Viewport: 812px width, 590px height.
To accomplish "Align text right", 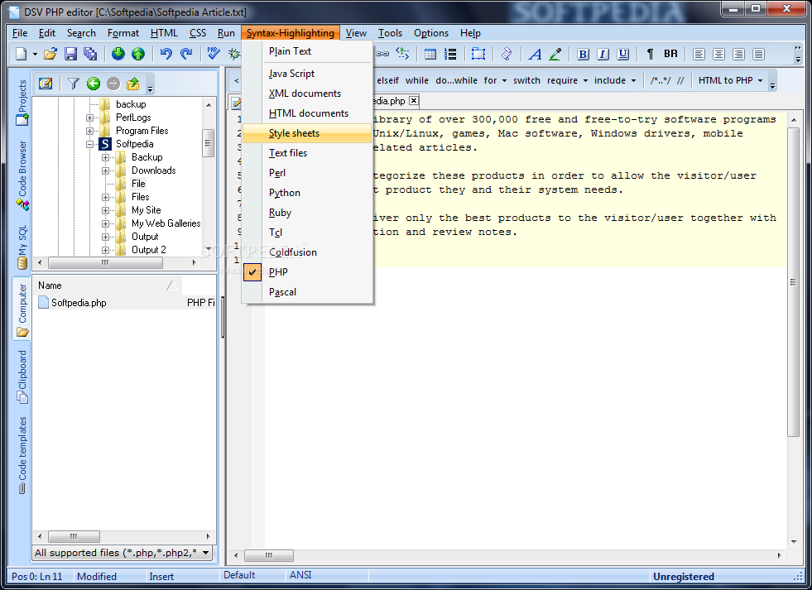I will 739,54.
